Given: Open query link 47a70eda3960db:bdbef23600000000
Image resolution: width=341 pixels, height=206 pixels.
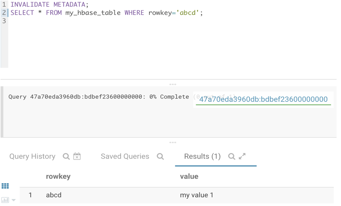Looking at the screenshot, I should coord(263,99).
